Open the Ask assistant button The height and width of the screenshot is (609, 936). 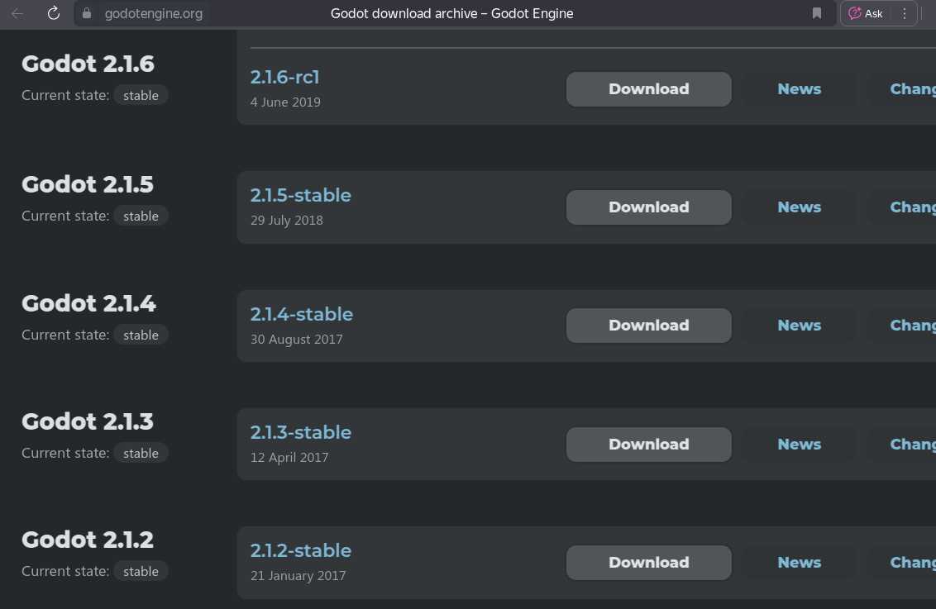tap(866, 13)
